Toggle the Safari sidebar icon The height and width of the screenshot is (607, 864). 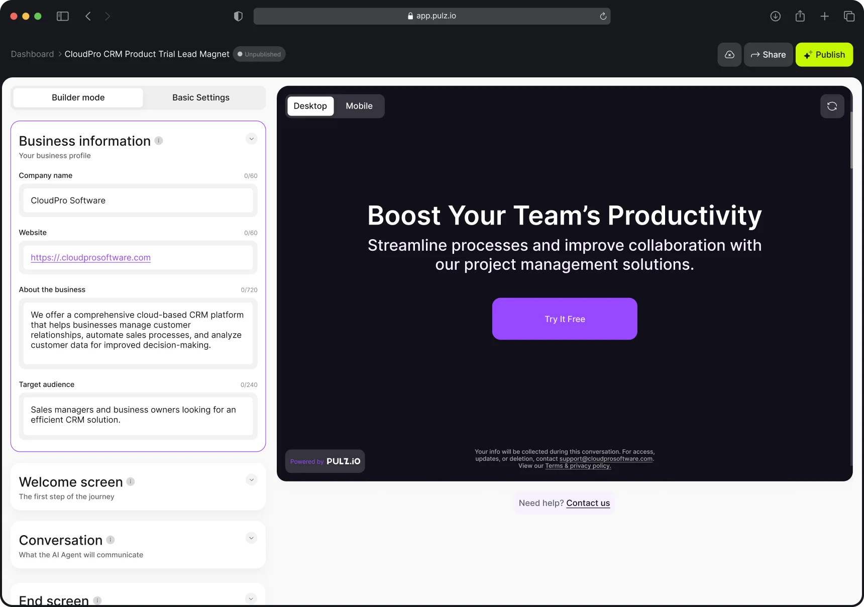62,16
